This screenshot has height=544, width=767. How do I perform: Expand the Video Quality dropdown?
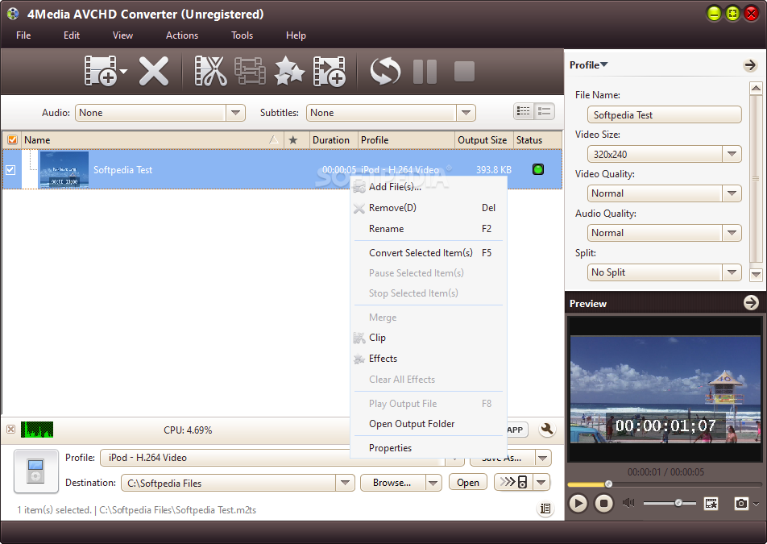(x=732, y=193)
